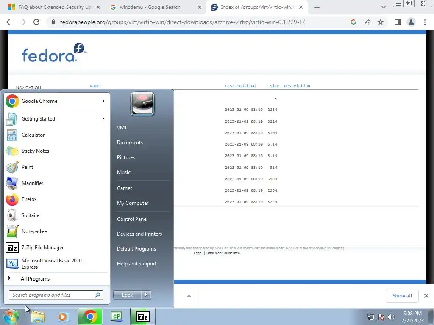This screenshot has height=325, width=434.
Task: Open Devices and Printers
Action: (139, 234)
